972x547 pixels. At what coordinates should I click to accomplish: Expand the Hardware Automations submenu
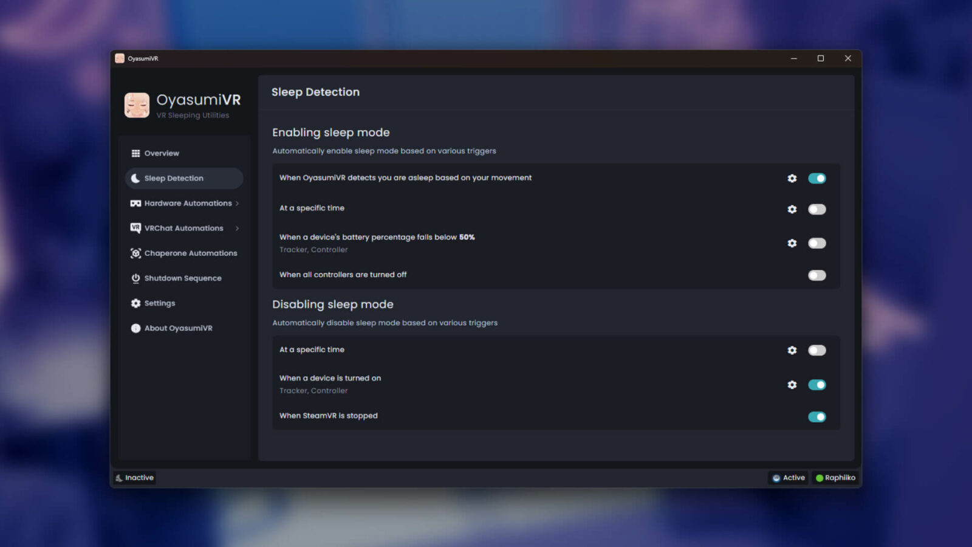(x=184, y=203)
